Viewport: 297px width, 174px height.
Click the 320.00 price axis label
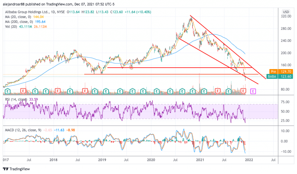point(286,16)
